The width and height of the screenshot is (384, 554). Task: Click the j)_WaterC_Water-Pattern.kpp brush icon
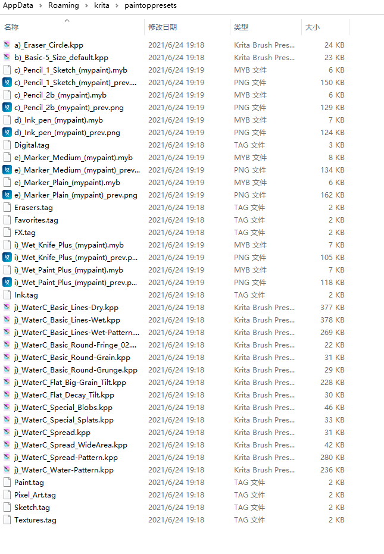(7, 470)
